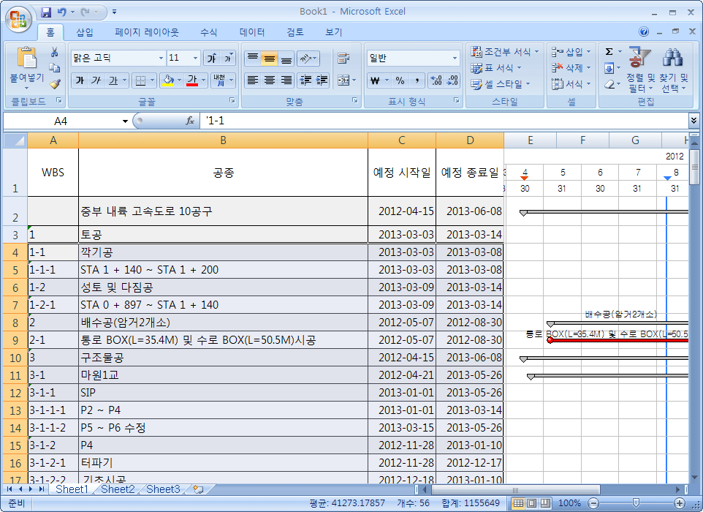Expand the number format 일반 dropdown
The width and height of the screenshot is (703, 512).
pyautogui.click(x=455, y=59)
